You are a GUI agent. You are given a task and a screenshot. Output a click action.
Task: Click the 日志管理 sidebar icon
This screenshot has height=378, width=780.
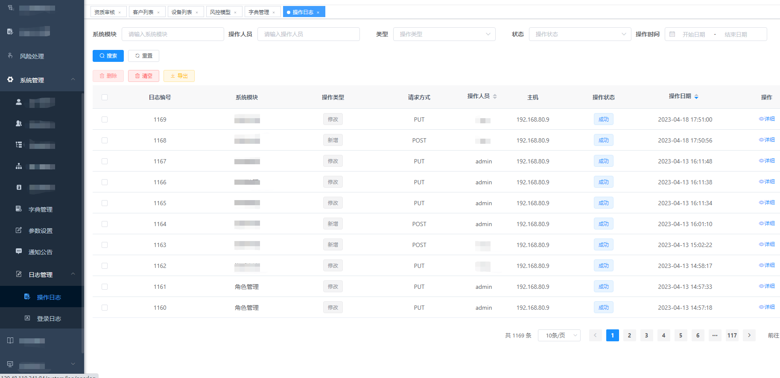pyautogui.click(x=19, y=274)
